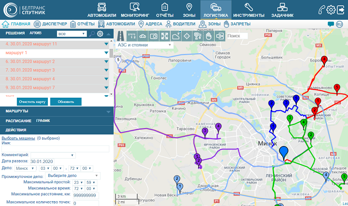Screen dimensions: 348x206
Task: Switch to the АРХИВ tab
Action: pos(35,33)
